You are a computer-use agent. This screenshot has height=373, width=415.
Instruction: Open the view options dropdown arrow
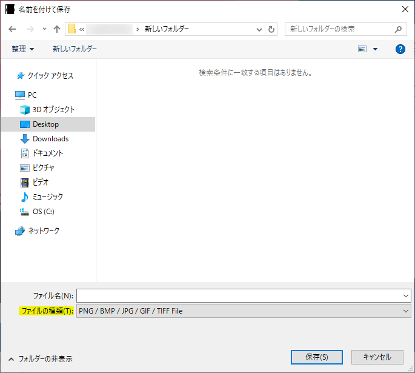375,49
